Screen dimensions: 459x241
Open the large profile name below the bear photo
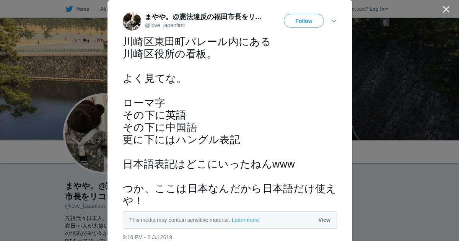[86, 191]
